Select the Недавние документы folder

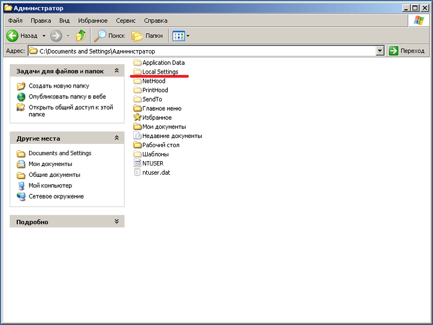(x=172, y=136)
